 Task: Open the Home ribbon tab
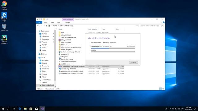click(x=45, y=23)
